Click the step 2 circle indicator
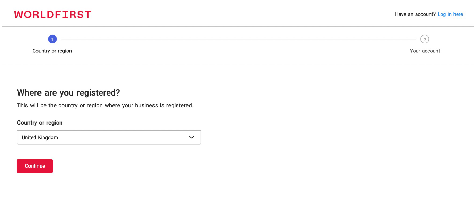This screenshot has height=215, width=476. tap(425, 39)
